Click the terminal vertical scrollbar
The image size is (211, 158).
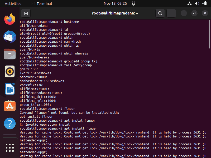tap(209, 34)
